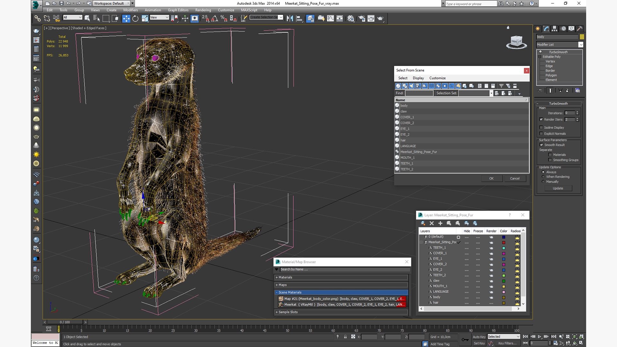
Task: Open the Modifier List dropdown
Action: [x=581, y=45]
